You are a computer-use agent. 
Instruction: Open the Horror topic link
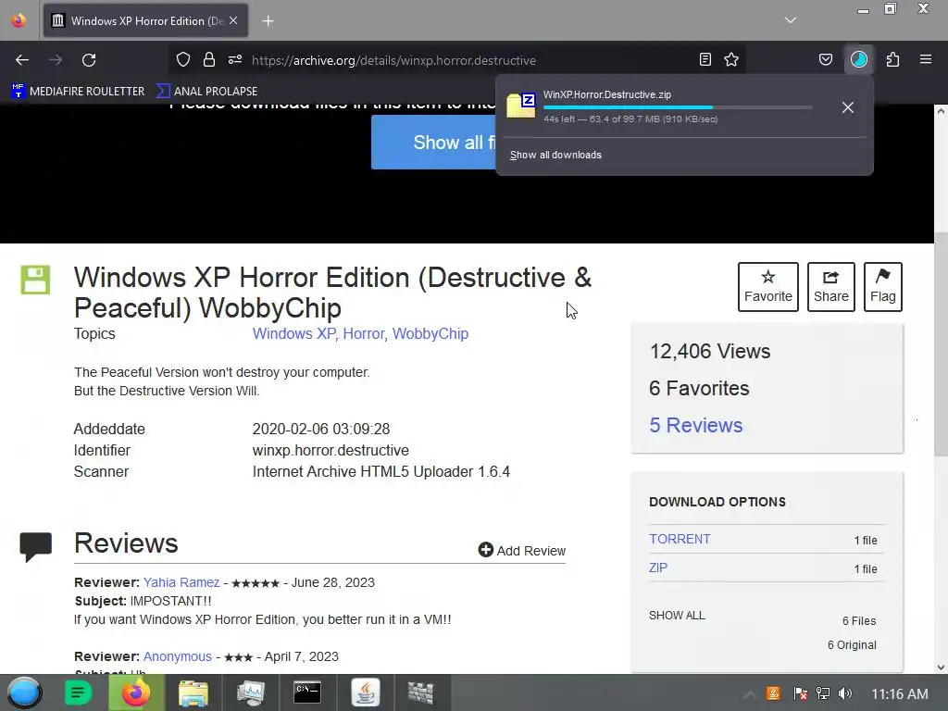(363, 333)
